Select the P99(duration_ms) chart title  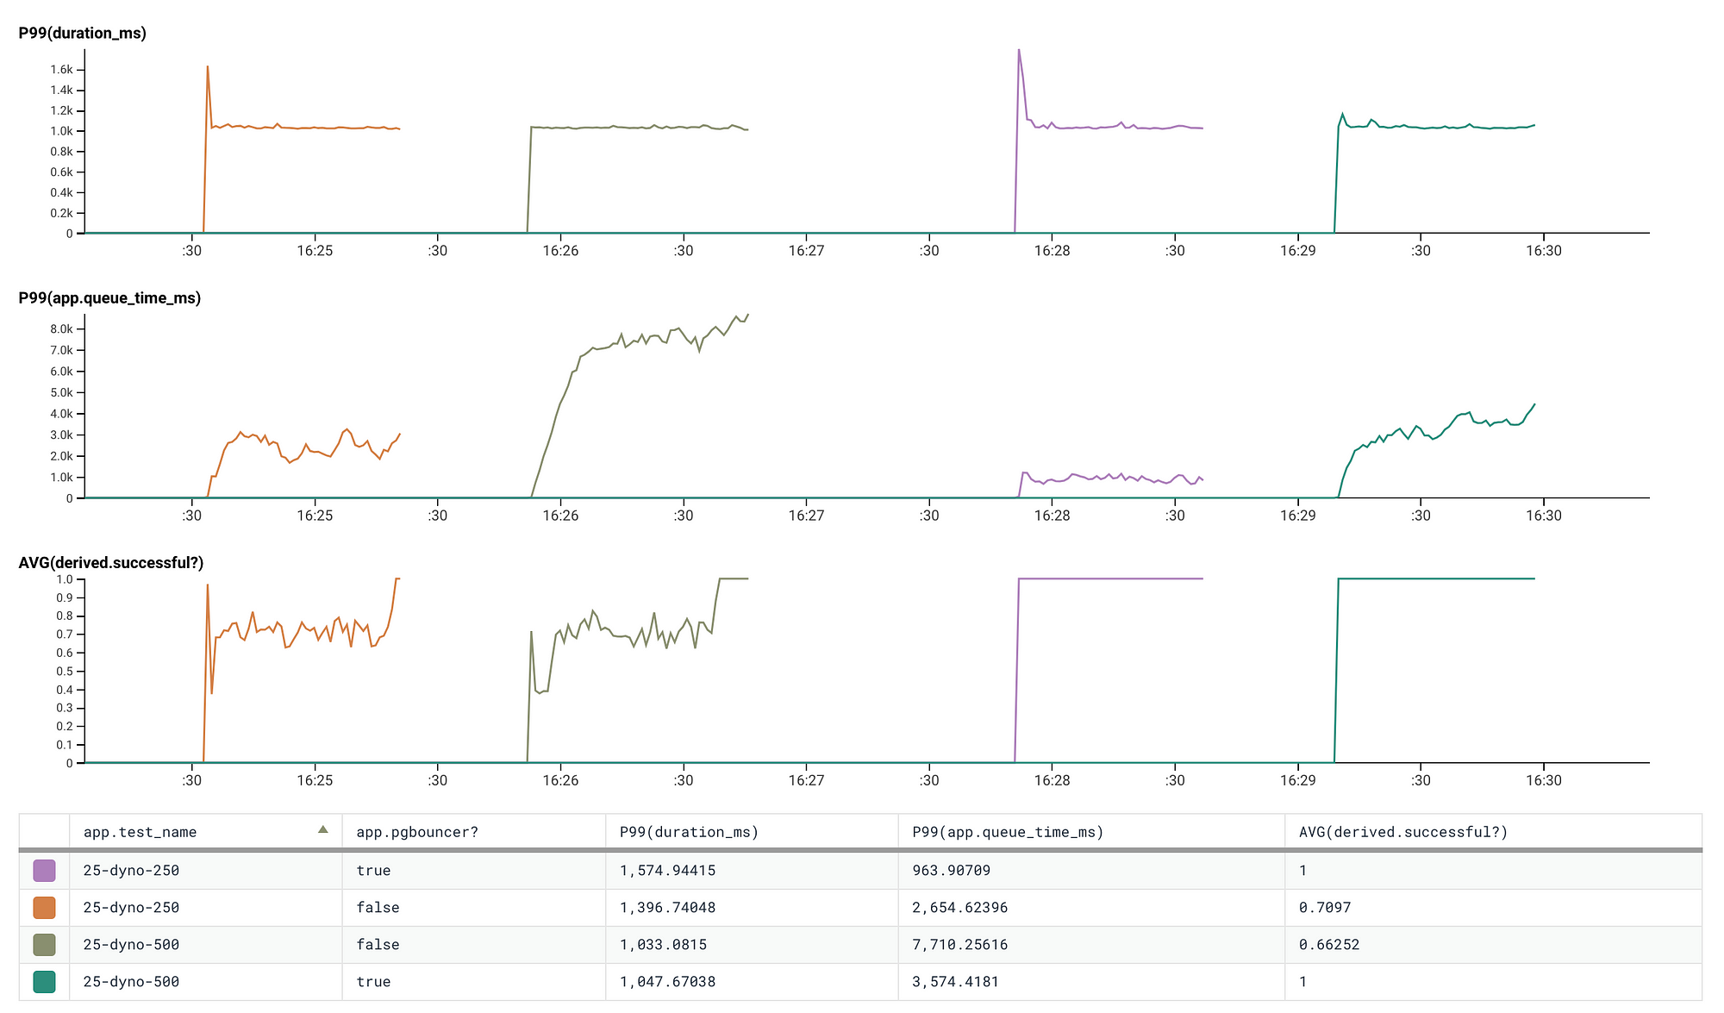[x=83, y=33]
